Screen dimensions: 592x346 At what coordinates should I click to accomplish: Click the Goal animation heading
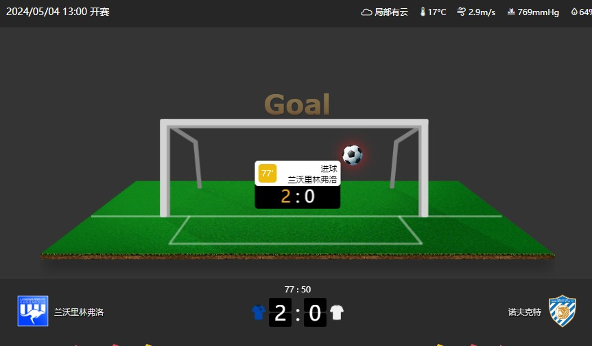click(x=297, y=104)
